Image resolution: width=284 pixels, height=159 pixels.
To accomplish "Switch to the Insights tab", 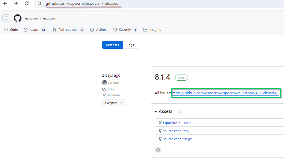I will [x=152, y=30].
